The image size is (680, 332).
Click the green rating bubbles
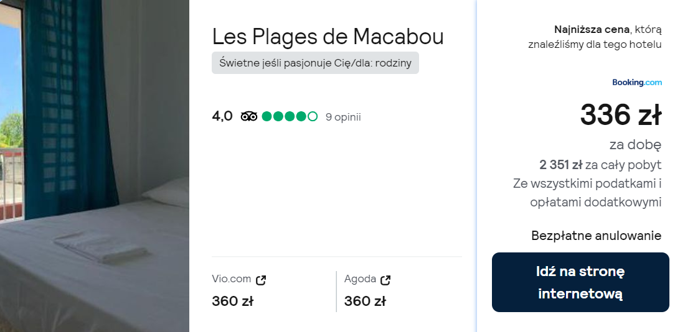(290, 116)
